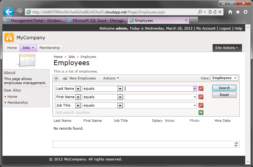Remove the Job Title search condition

coord(201,105)
